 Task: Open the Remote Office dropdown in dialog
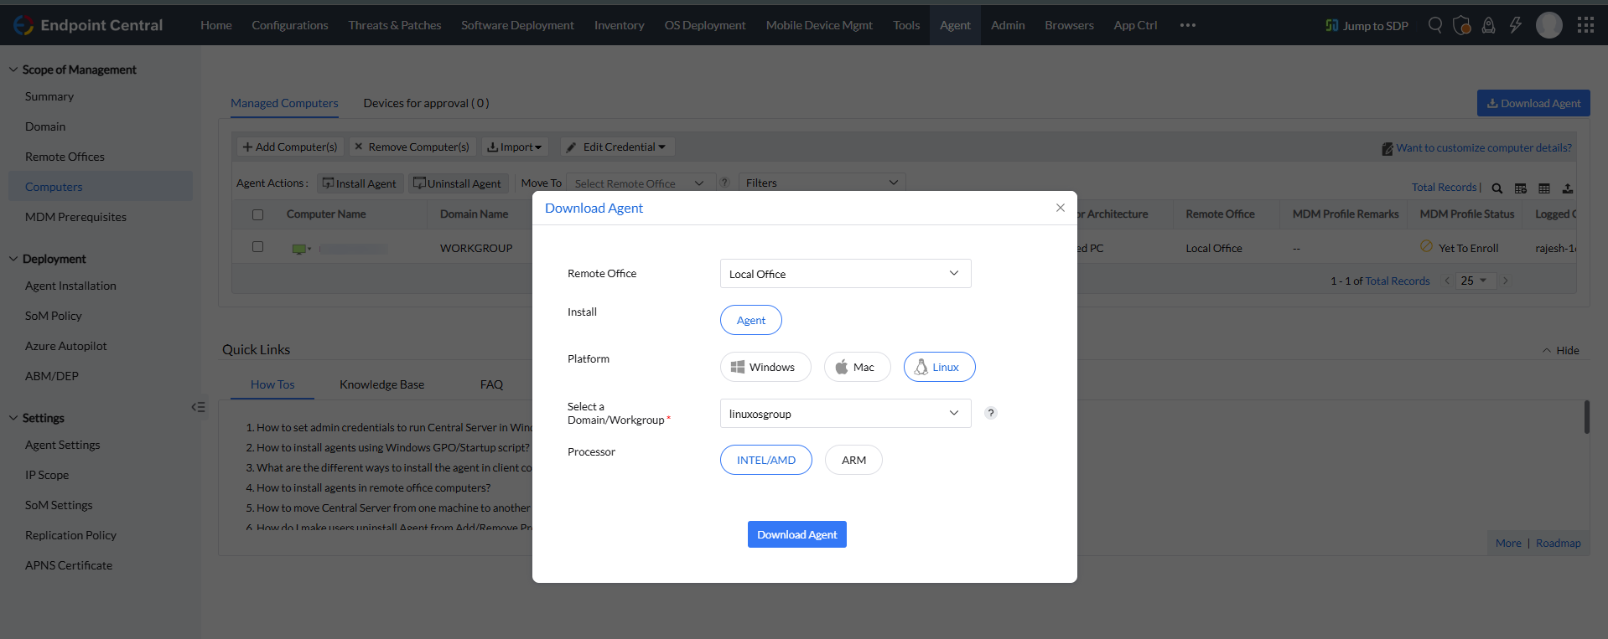click(845, 274)
